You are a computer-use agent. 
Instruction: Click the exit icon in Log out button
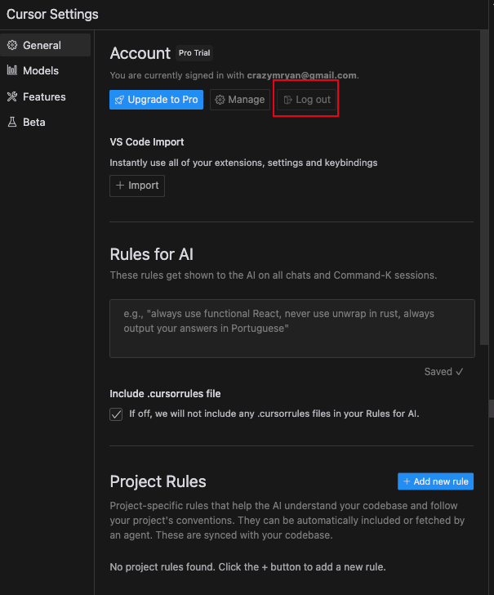pos(287,100)
